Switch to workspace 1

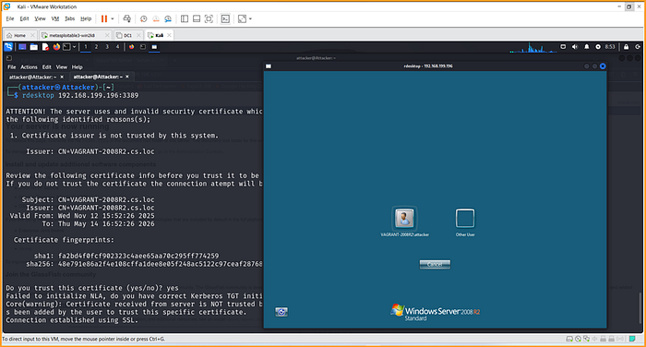(x=86, y=47)
